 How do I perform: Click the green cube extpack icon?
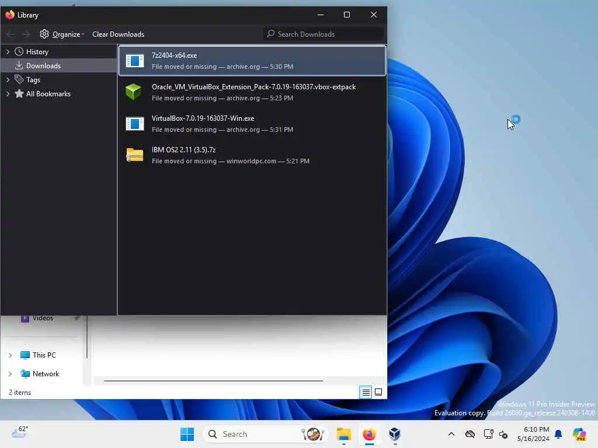coord(134,92)
